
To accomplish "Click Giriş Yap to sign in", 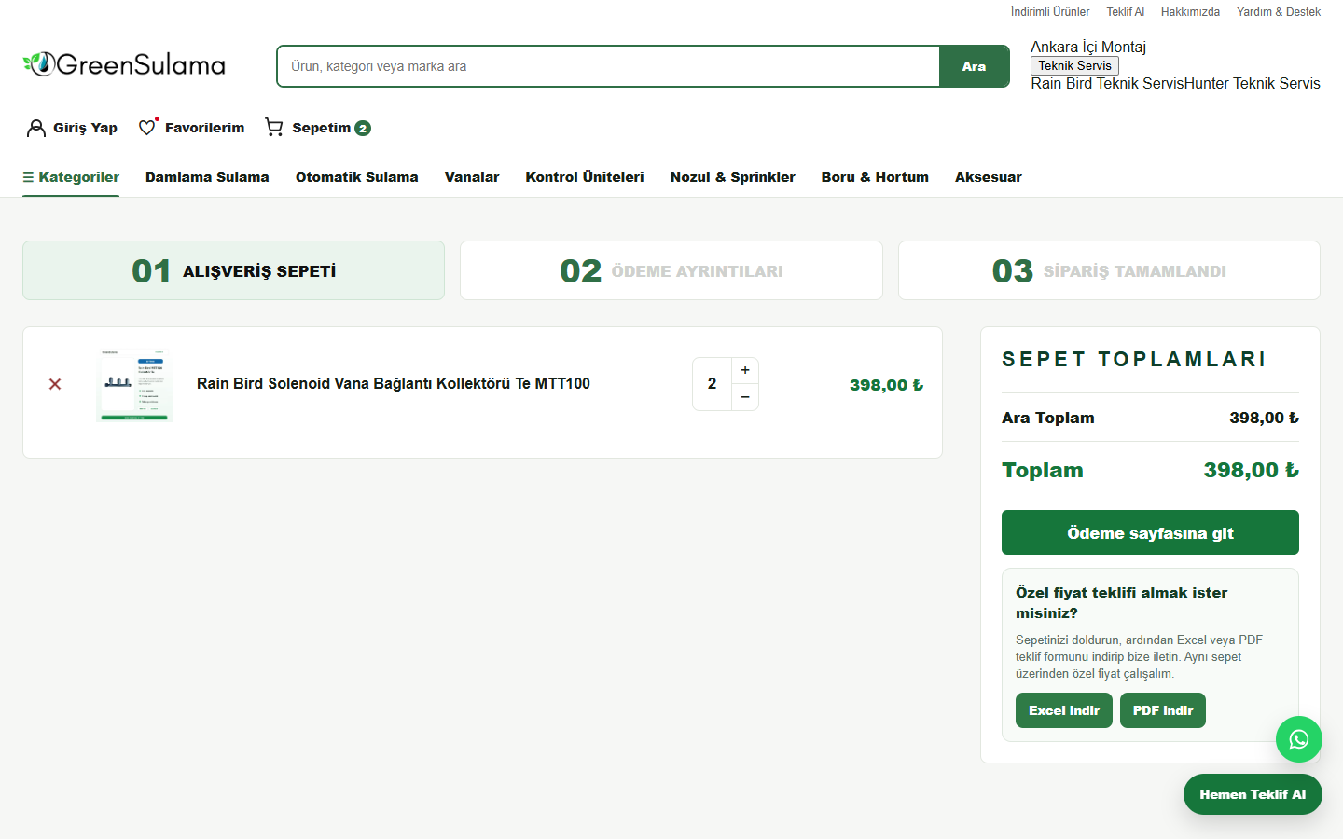I will pos(85,128).
